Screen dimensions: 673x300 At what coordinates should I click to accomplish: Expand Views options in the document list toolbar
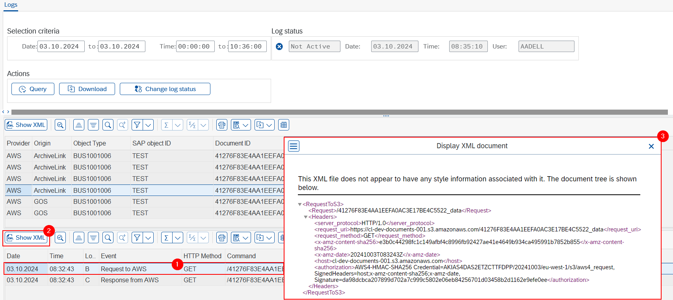tap(246, 125)
